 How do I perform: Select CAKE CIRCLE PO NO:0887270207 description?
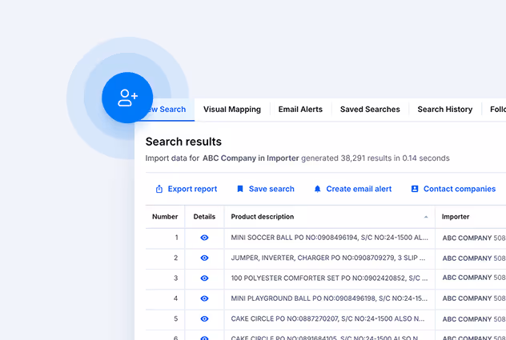click(x=328, y=318)
